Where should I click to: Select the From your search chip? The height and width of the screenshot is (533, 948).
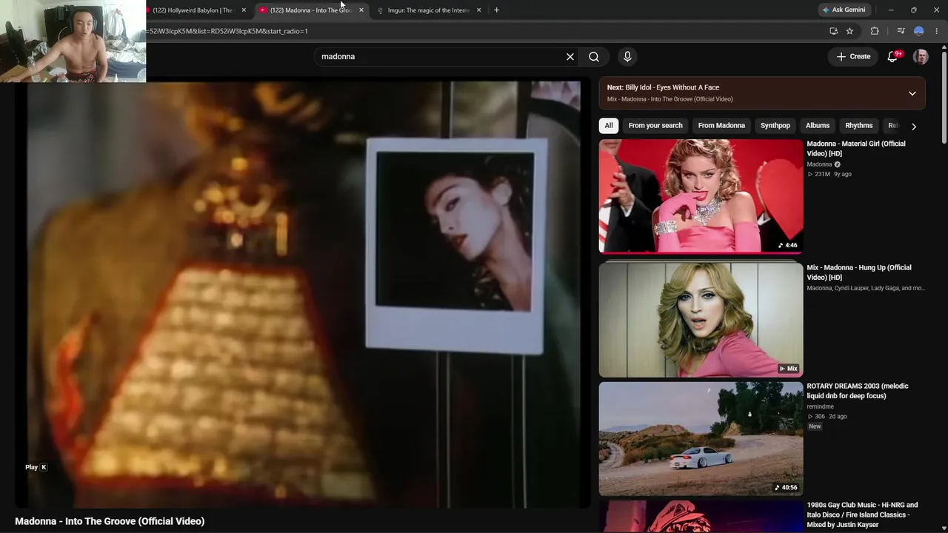pos(655,126)
